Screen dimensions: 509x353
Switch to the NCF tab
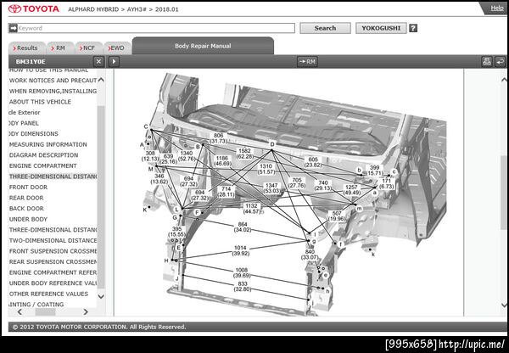(x=89, y=48)
